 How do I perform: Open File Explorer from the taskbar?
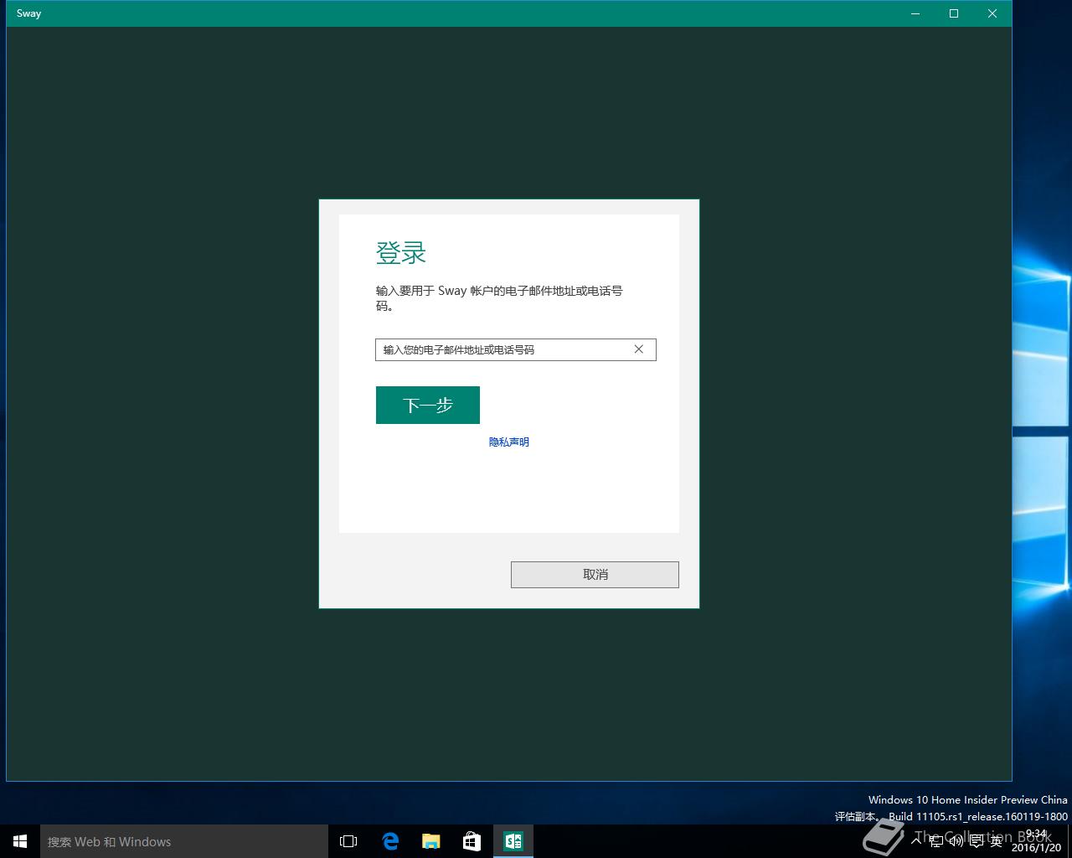(x=431, y=841)
